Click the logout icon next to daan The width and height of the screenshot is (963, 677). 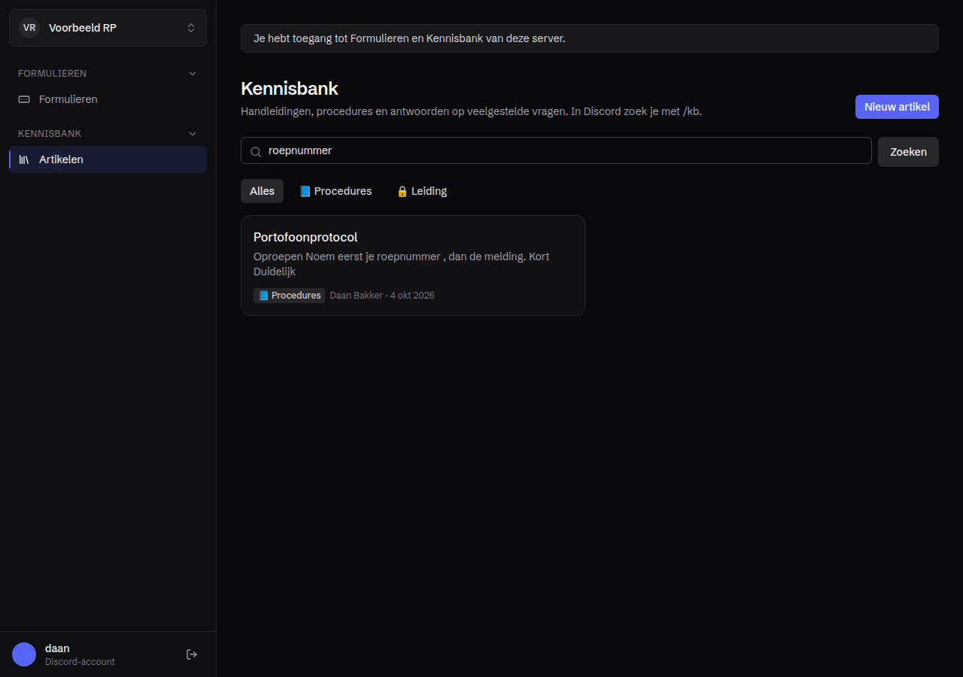pyautogui.click(x=192, y=654)
